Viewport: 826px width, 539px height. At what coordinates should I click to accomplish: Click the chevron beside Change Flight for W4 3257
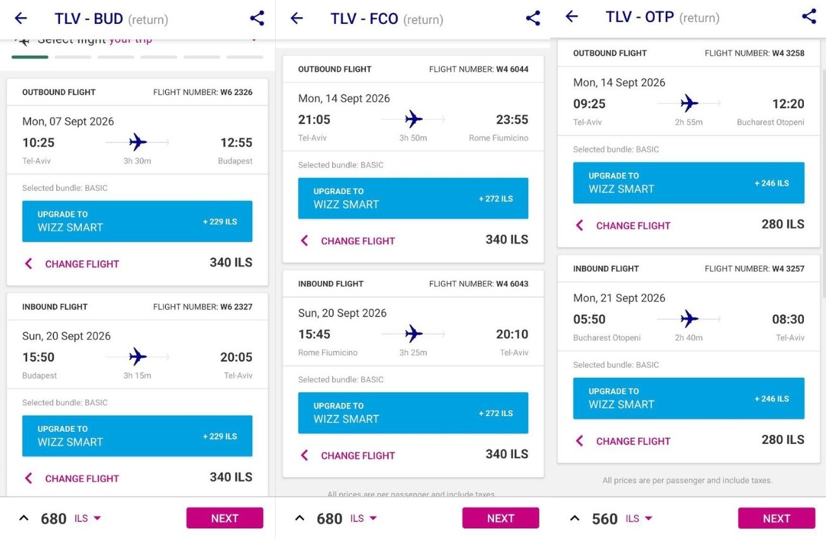click(x=579, y=441)
